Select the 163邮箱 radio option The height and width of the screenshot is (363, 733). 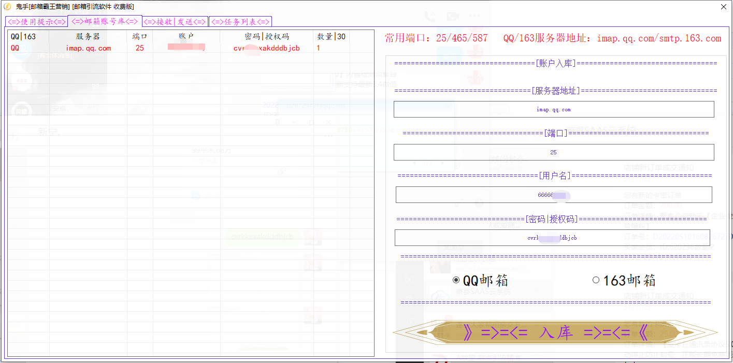[x=624, y=281]
